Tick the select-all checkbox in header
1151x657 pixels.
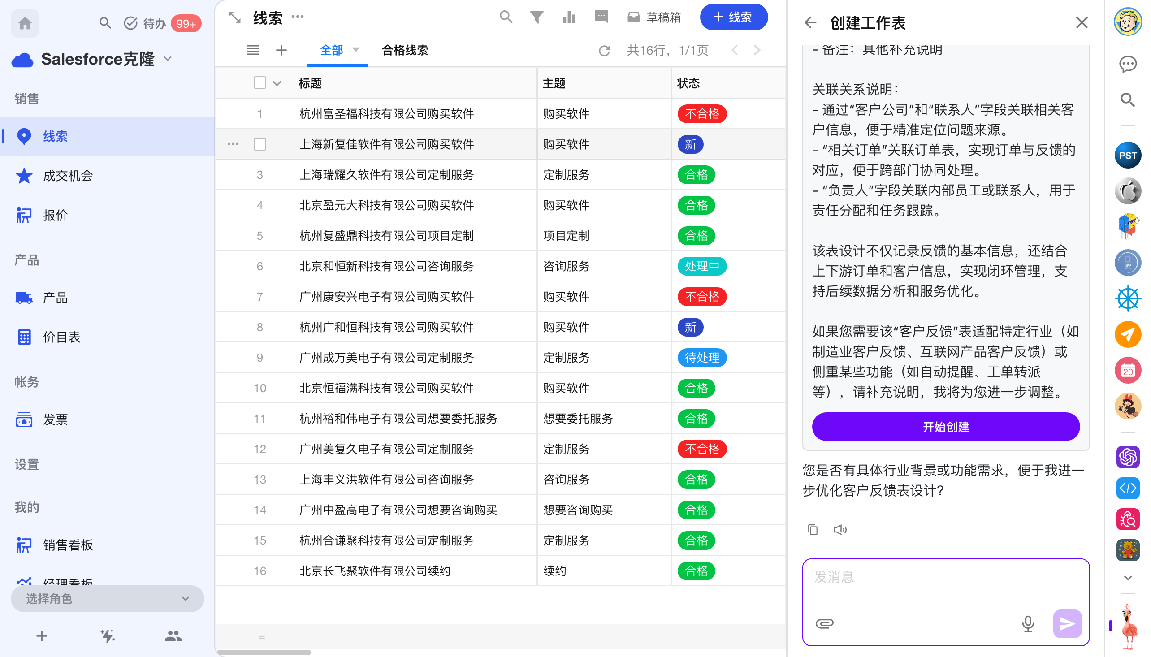coord(260,82)
